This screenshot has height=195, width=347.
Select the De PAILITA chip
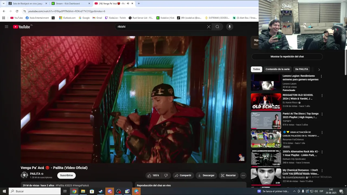(302, 69)
